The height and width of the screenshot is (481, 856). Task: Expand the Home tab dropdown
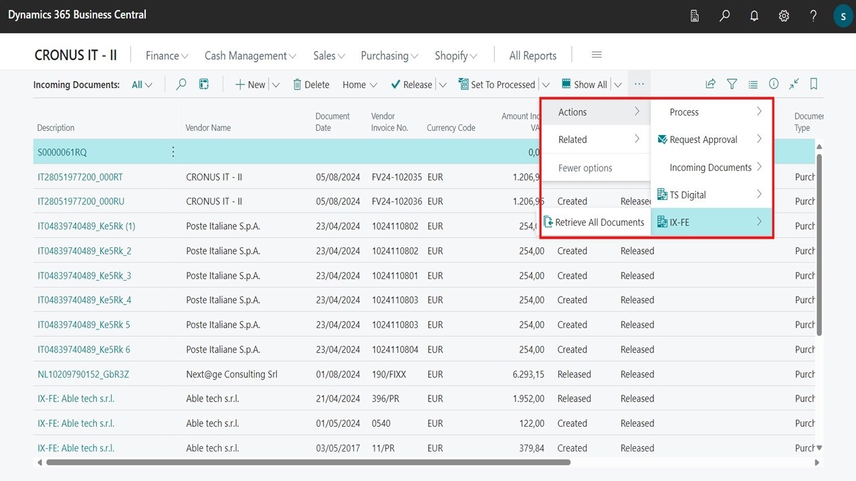360,85
